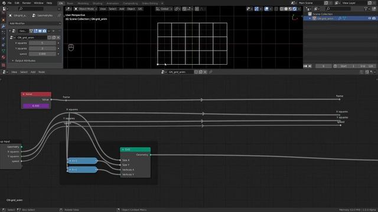
Task: Disable GN-grid_anim in renders via camera icon
Action: 374,18
